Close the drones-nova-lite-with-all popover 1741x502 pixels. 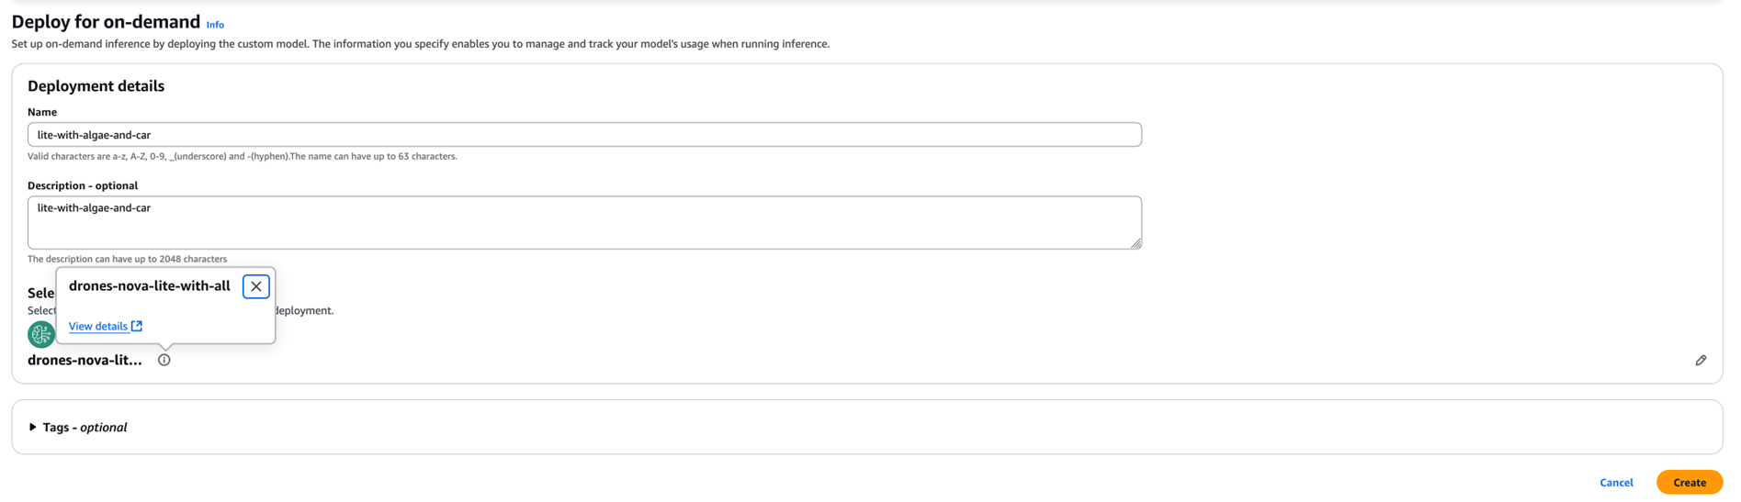point(256,286)
